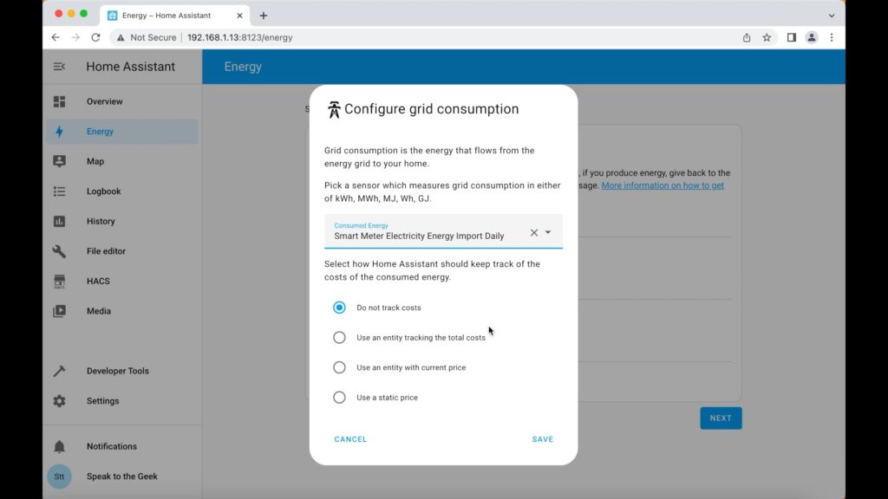This screenshot has width=888, height=499.
Task: Open the Notifications bell icon
Action: pos(60,446)
